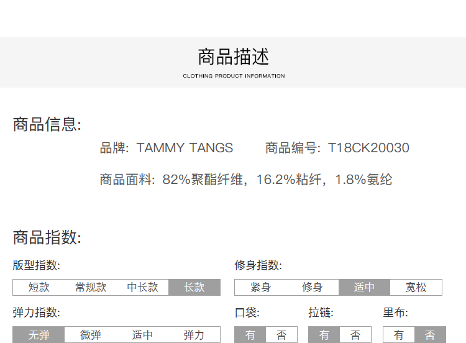Click the TAMMY TANGS brand name
This screenshot has height=343, width=466.
(185, 148)
